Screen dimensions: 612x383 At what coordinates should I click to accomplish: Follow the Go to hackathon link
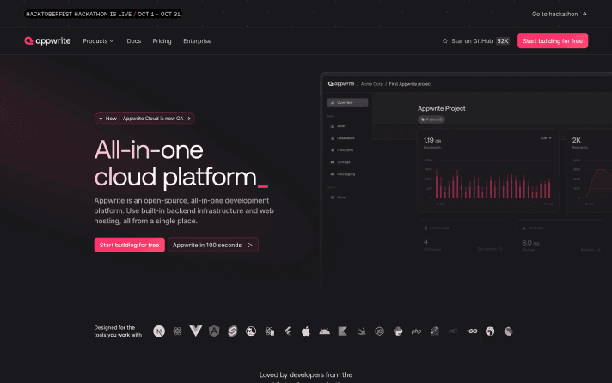pyautogui.click(x=560, y=14)
